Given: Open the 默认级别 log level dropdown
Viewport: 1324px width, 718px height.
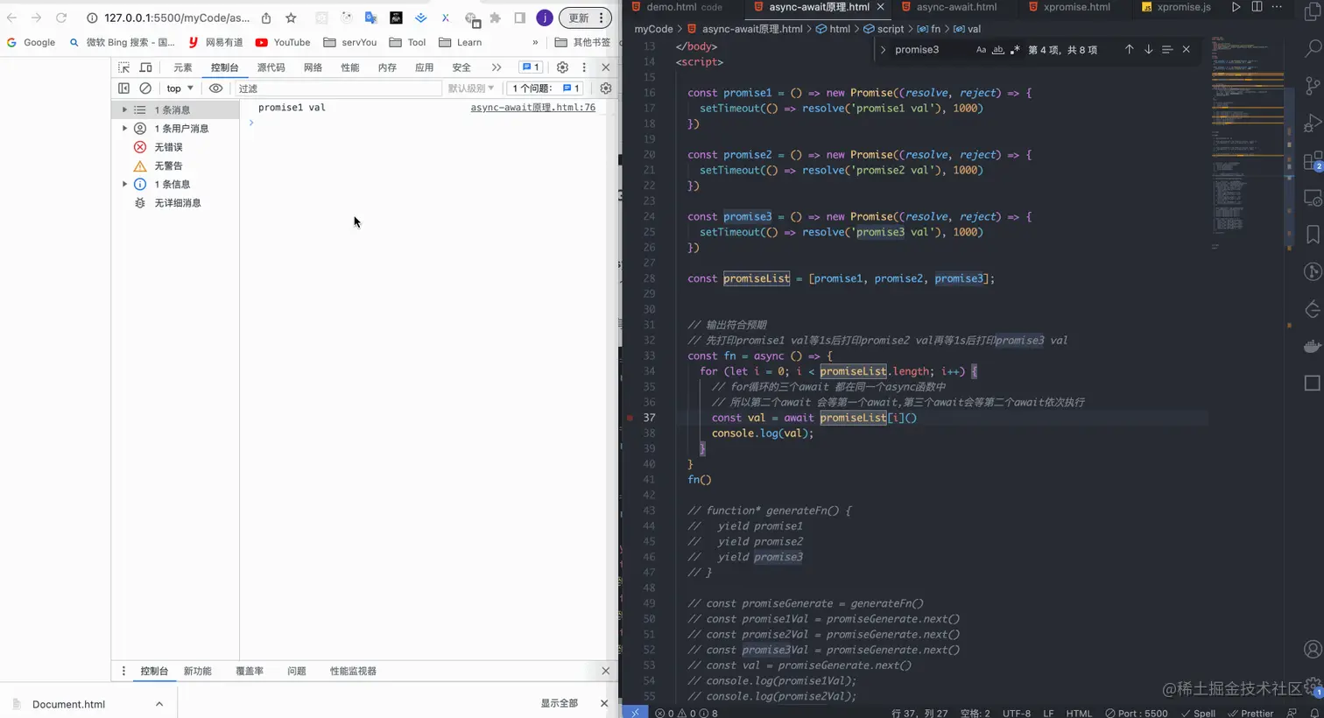Looking at the screenshot, I should tap(471, 88).
